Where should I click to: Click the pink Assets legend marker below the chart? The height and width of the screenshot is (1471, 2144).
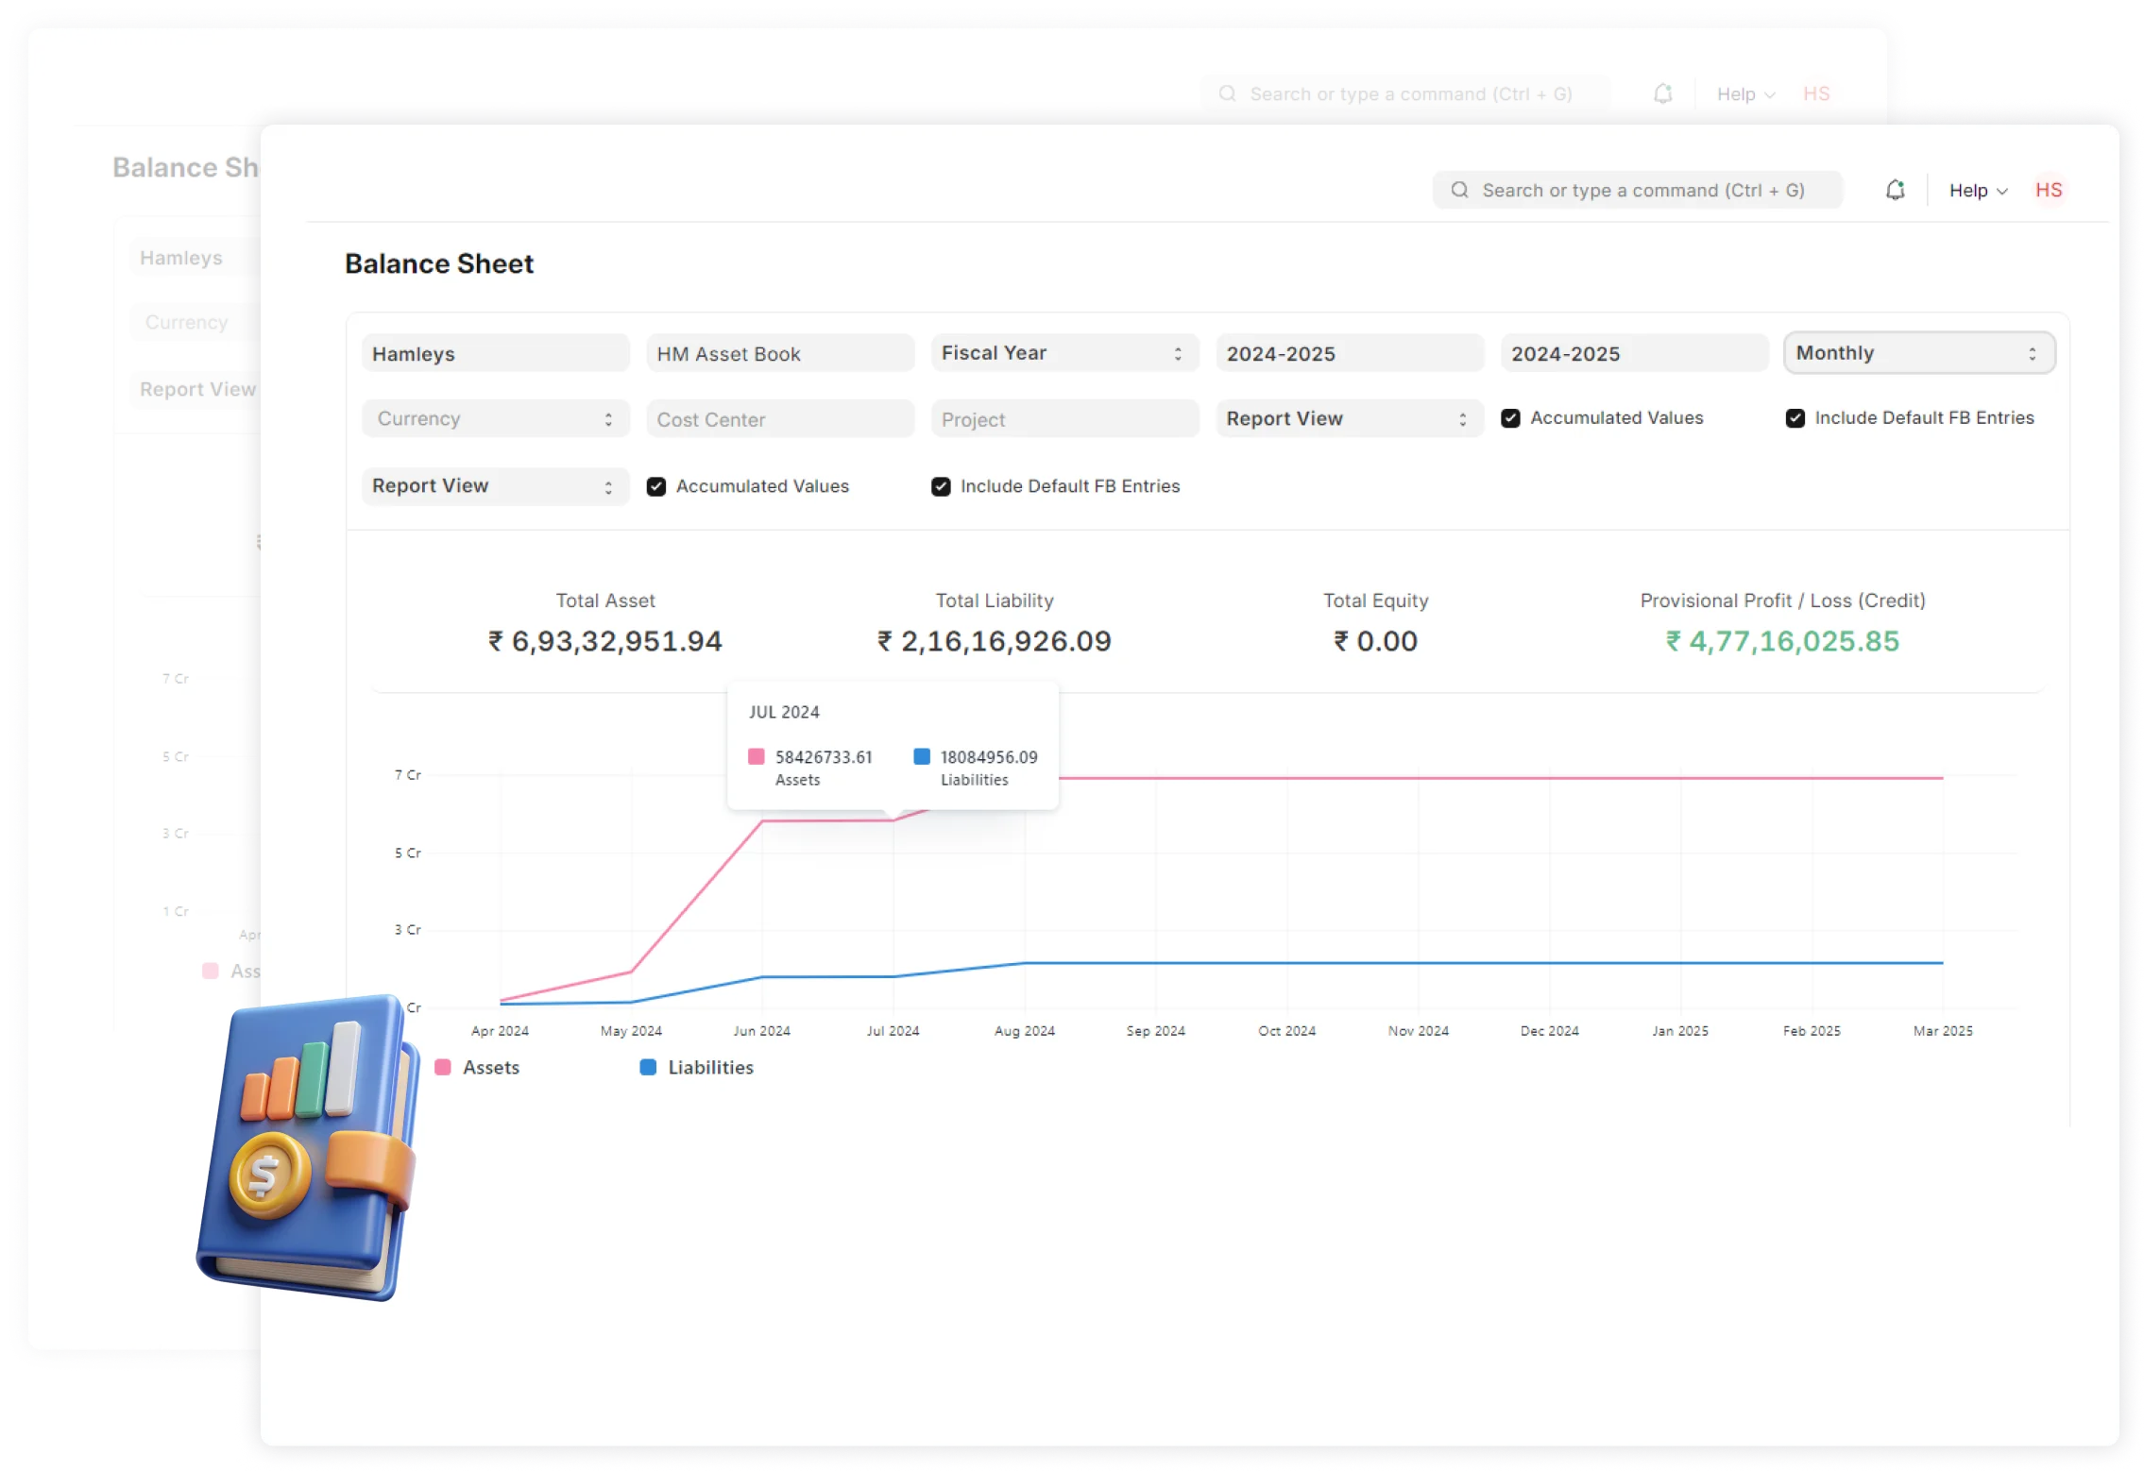point(442,1067)
